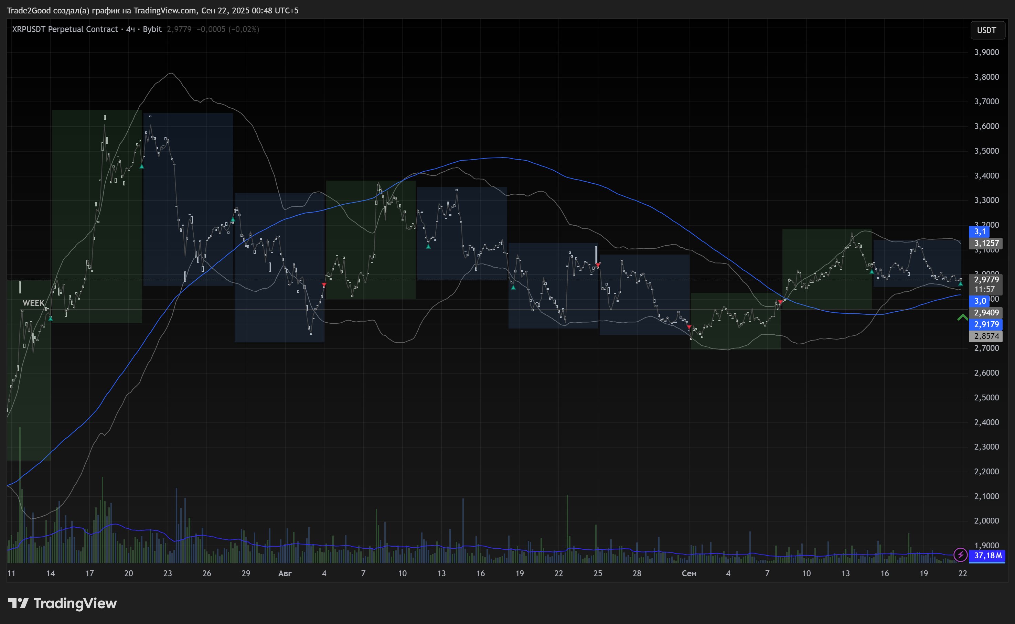This screenshot has height=624, width=1015.
Task: Click the 11:57 countdown timer label
Action: (984, 289)
